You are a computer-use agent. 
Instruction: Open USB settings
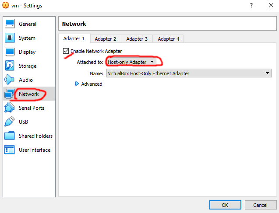click(x=29, y=122)
